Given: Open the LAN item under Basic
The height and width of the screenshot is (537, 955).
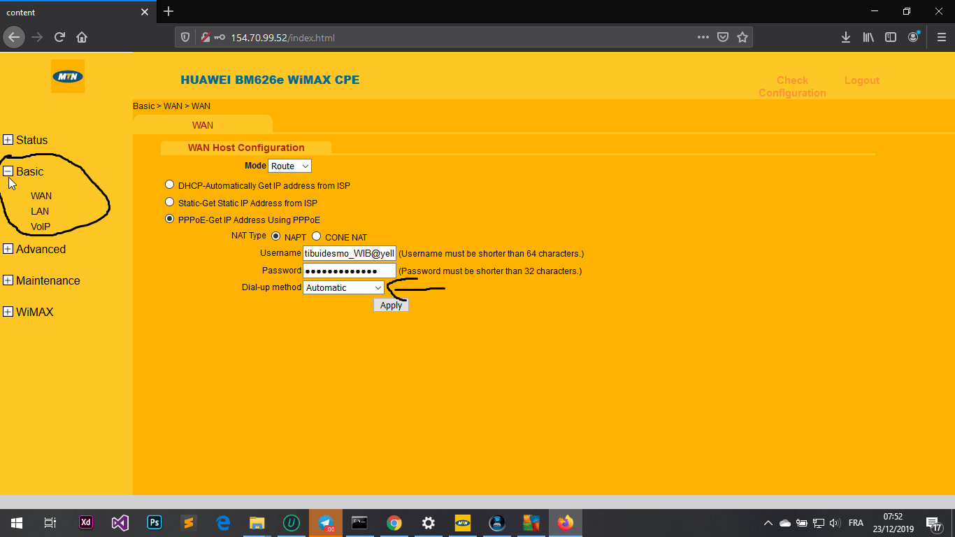Looking at the screenshot, I should click(40, 211).
